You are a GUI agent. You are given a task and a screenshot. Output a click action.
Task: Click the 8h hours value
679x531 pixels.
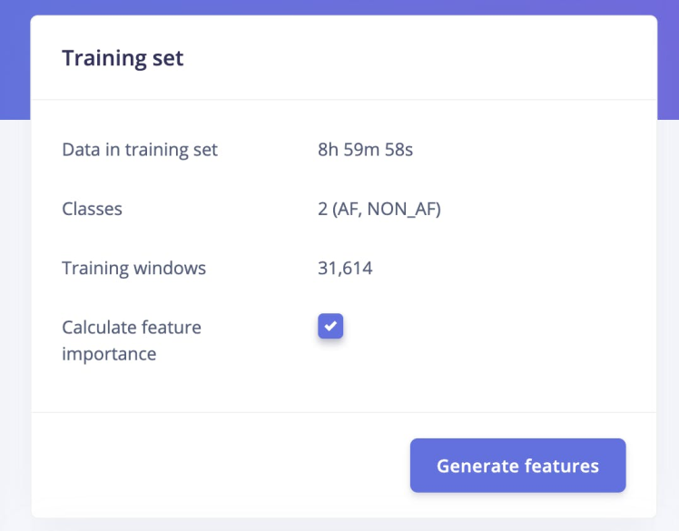tap(328, 150)
